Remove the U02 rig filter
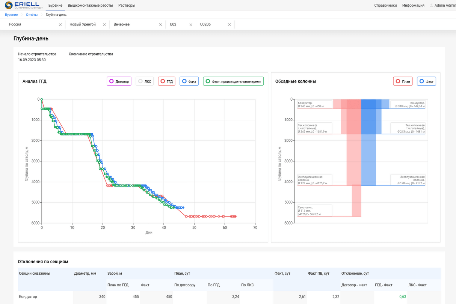This screenshot has height=304, width=456. tap(191, 25)
